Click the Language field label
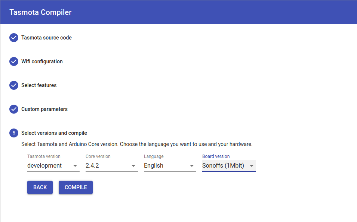 pyautogui.click(x=154, y=156)
